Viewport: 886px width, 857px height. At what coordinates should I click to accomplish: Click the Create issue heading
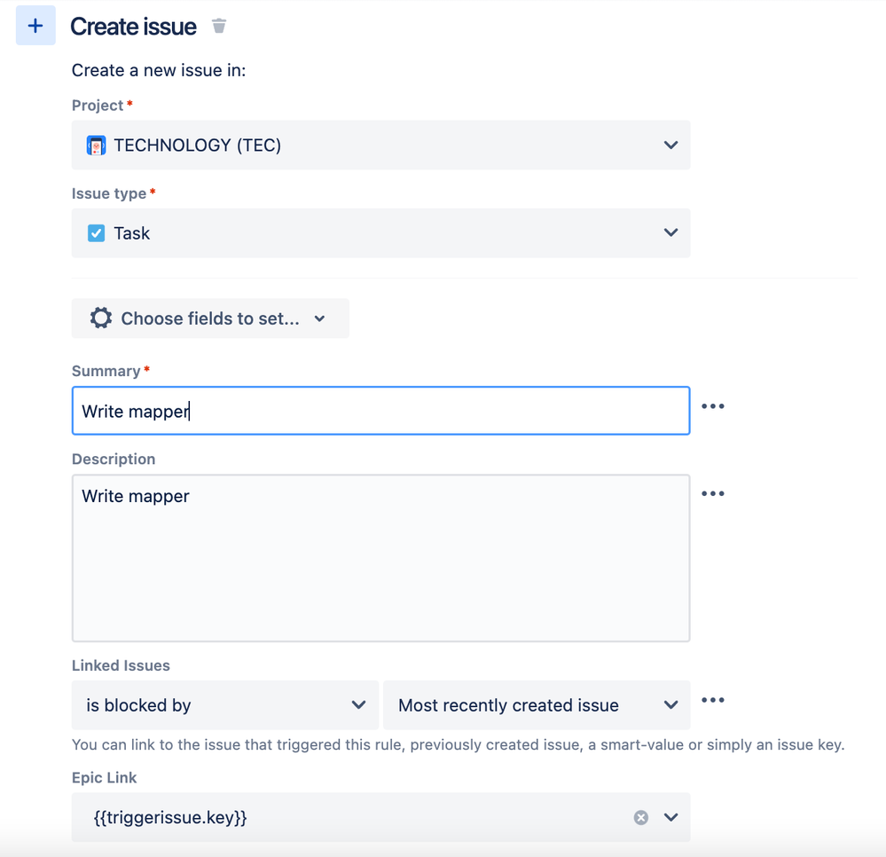[133, 26]
